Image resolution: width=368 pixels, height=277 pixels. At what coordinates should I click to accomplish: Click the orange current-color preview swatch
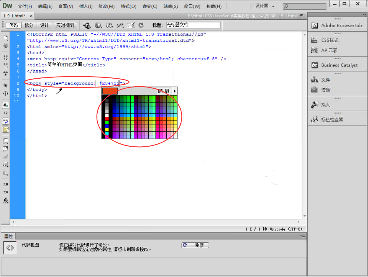point(110,91)
